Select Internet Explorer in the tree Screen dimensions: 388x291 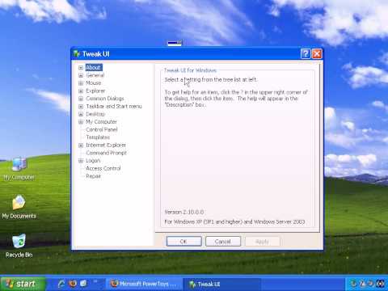(106, 145)
